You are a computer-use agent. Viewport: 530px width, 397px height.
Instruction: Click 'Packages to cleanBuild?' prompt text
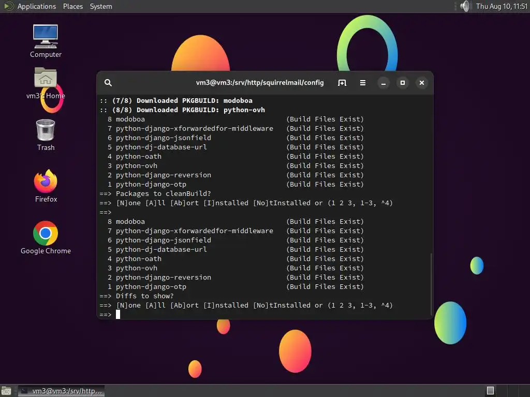coord(163,194)
